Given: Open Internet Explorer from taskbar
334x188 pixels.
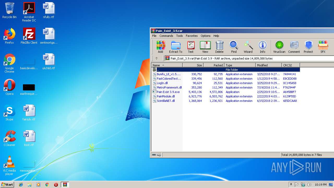Looking at the screenshot, I should coord(21,185).
